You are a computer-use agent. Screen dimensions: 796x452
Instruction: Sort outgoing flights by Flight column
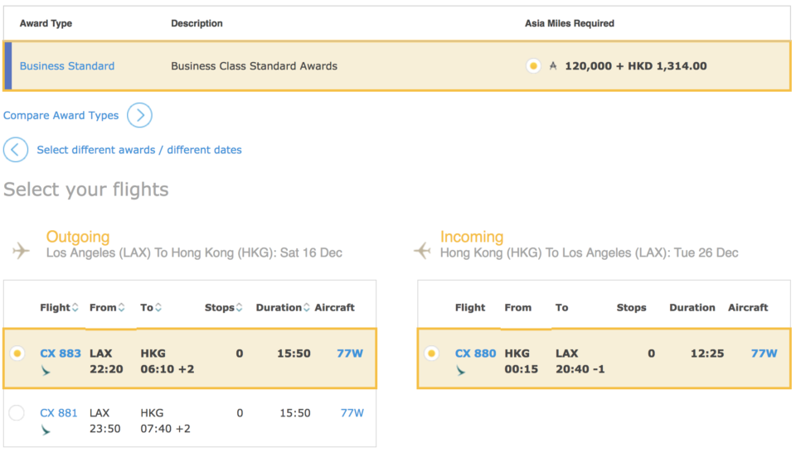click(x=59, y=307)
